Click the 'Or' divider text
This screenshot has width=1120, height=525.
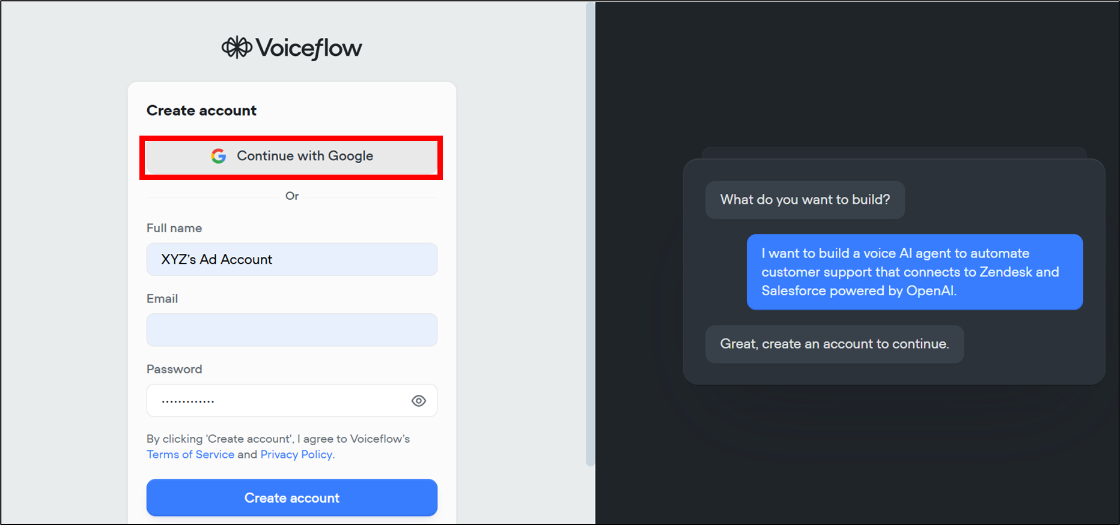(x=292, y=196)
